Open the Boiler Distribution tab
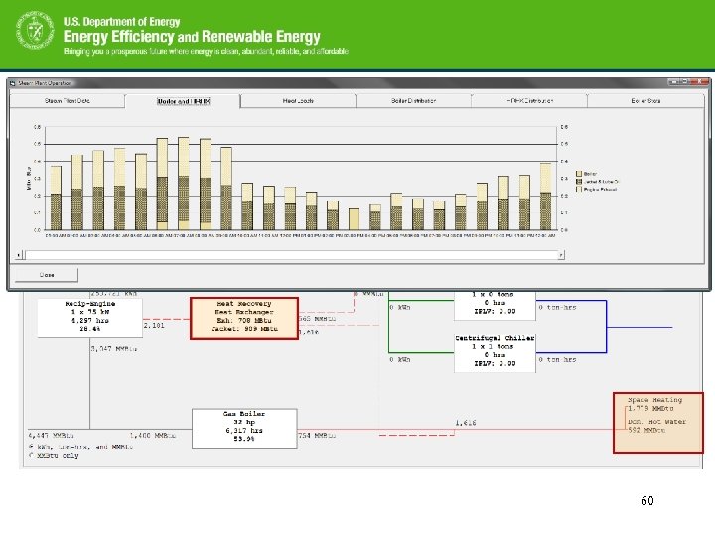The height and width of the screenshot is (536, 715). coord(413,101)
